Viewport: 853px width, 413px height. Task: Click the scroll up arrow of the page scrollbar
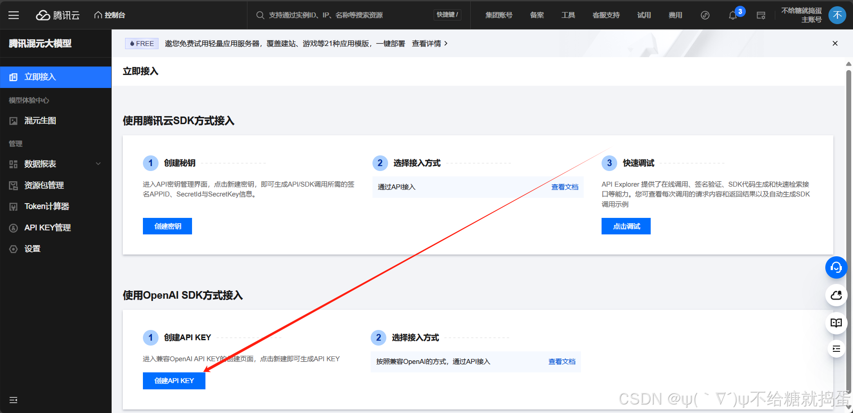tap(849, 64)
